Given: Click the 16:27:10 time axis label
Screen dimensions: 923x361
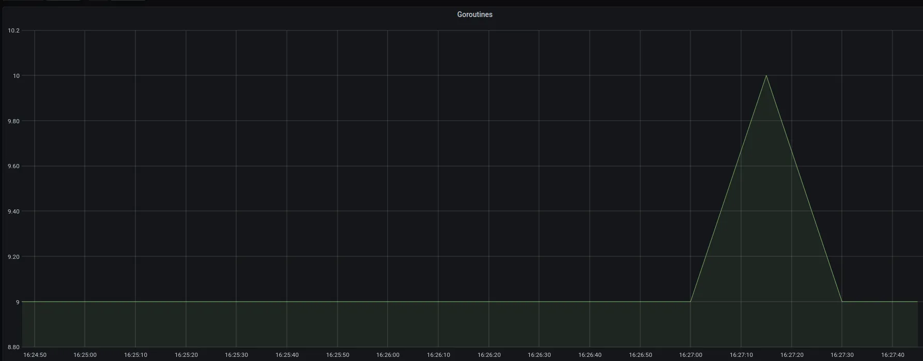Looking at the screenshot, I should 741,355.
